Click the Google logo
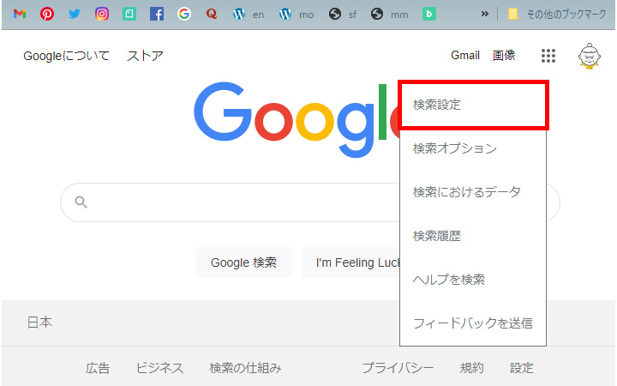Viewport: 617px width, 386px height. tap(297, 119)
